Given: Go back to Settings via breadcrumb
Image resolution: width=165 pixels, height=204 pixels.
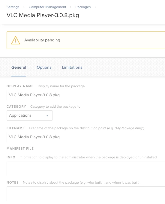Looking at the screenshot, I should pos(13,7).
